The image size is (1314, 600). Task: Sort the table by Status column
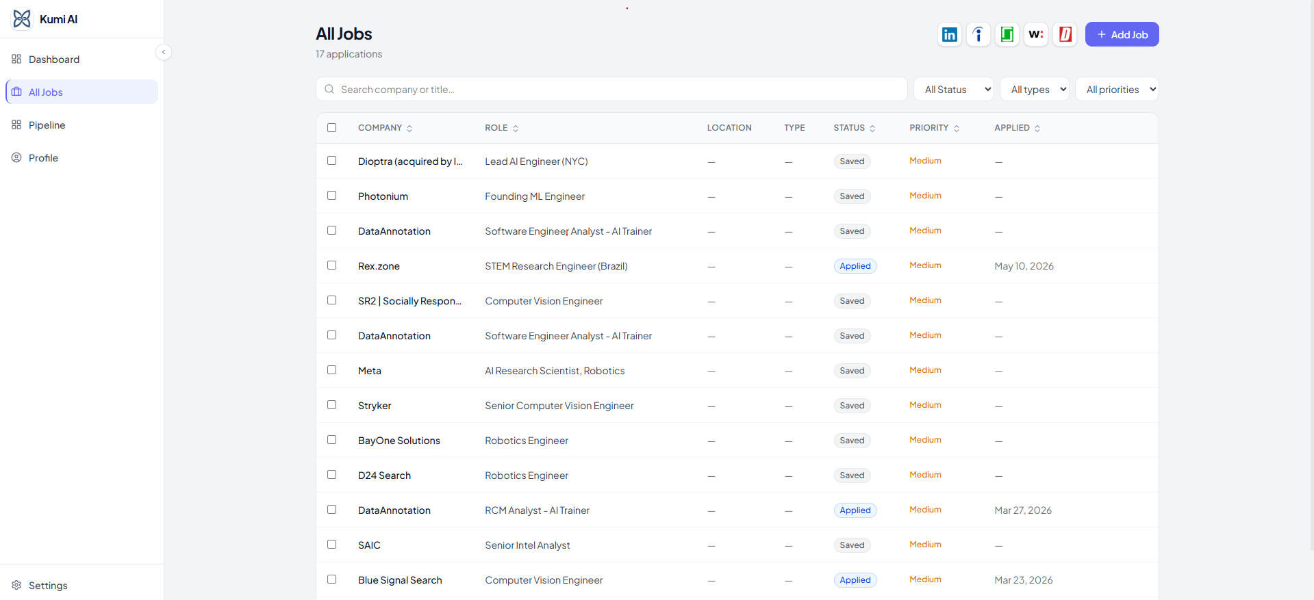[x=855, y=128]
